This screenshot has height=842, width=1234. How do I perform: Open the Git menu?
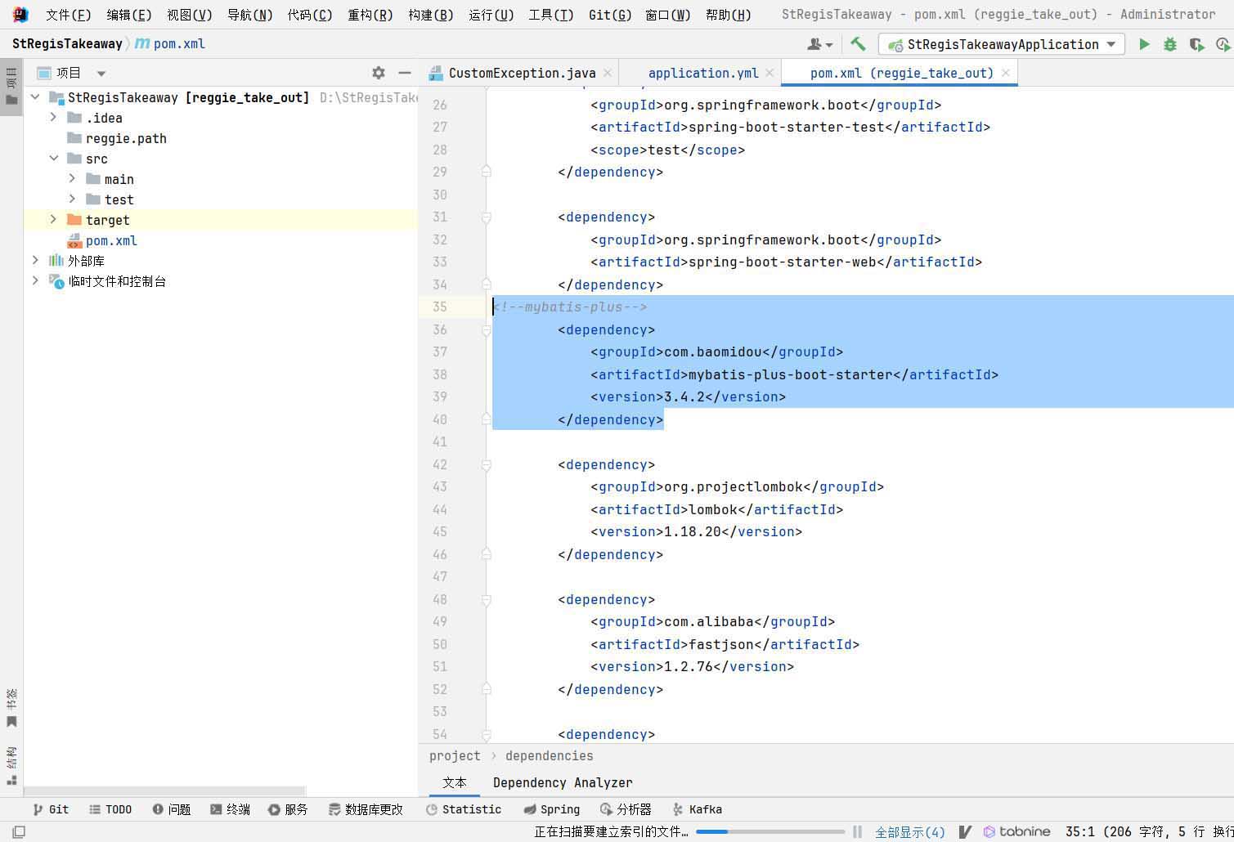coord(610,15)
